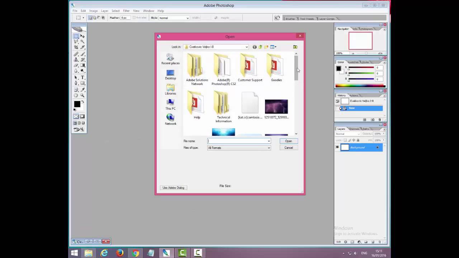This screenshot has height=258, width=459.
Task: Switch to Standard editing mode
Action: tap(76, 116)
